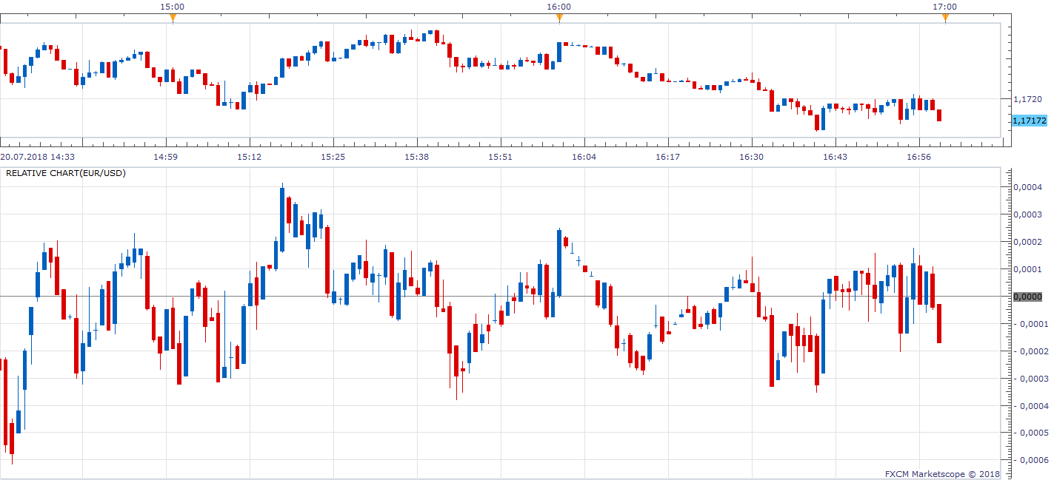Click the 15:51 time axis label

click(x=500, y=157)
